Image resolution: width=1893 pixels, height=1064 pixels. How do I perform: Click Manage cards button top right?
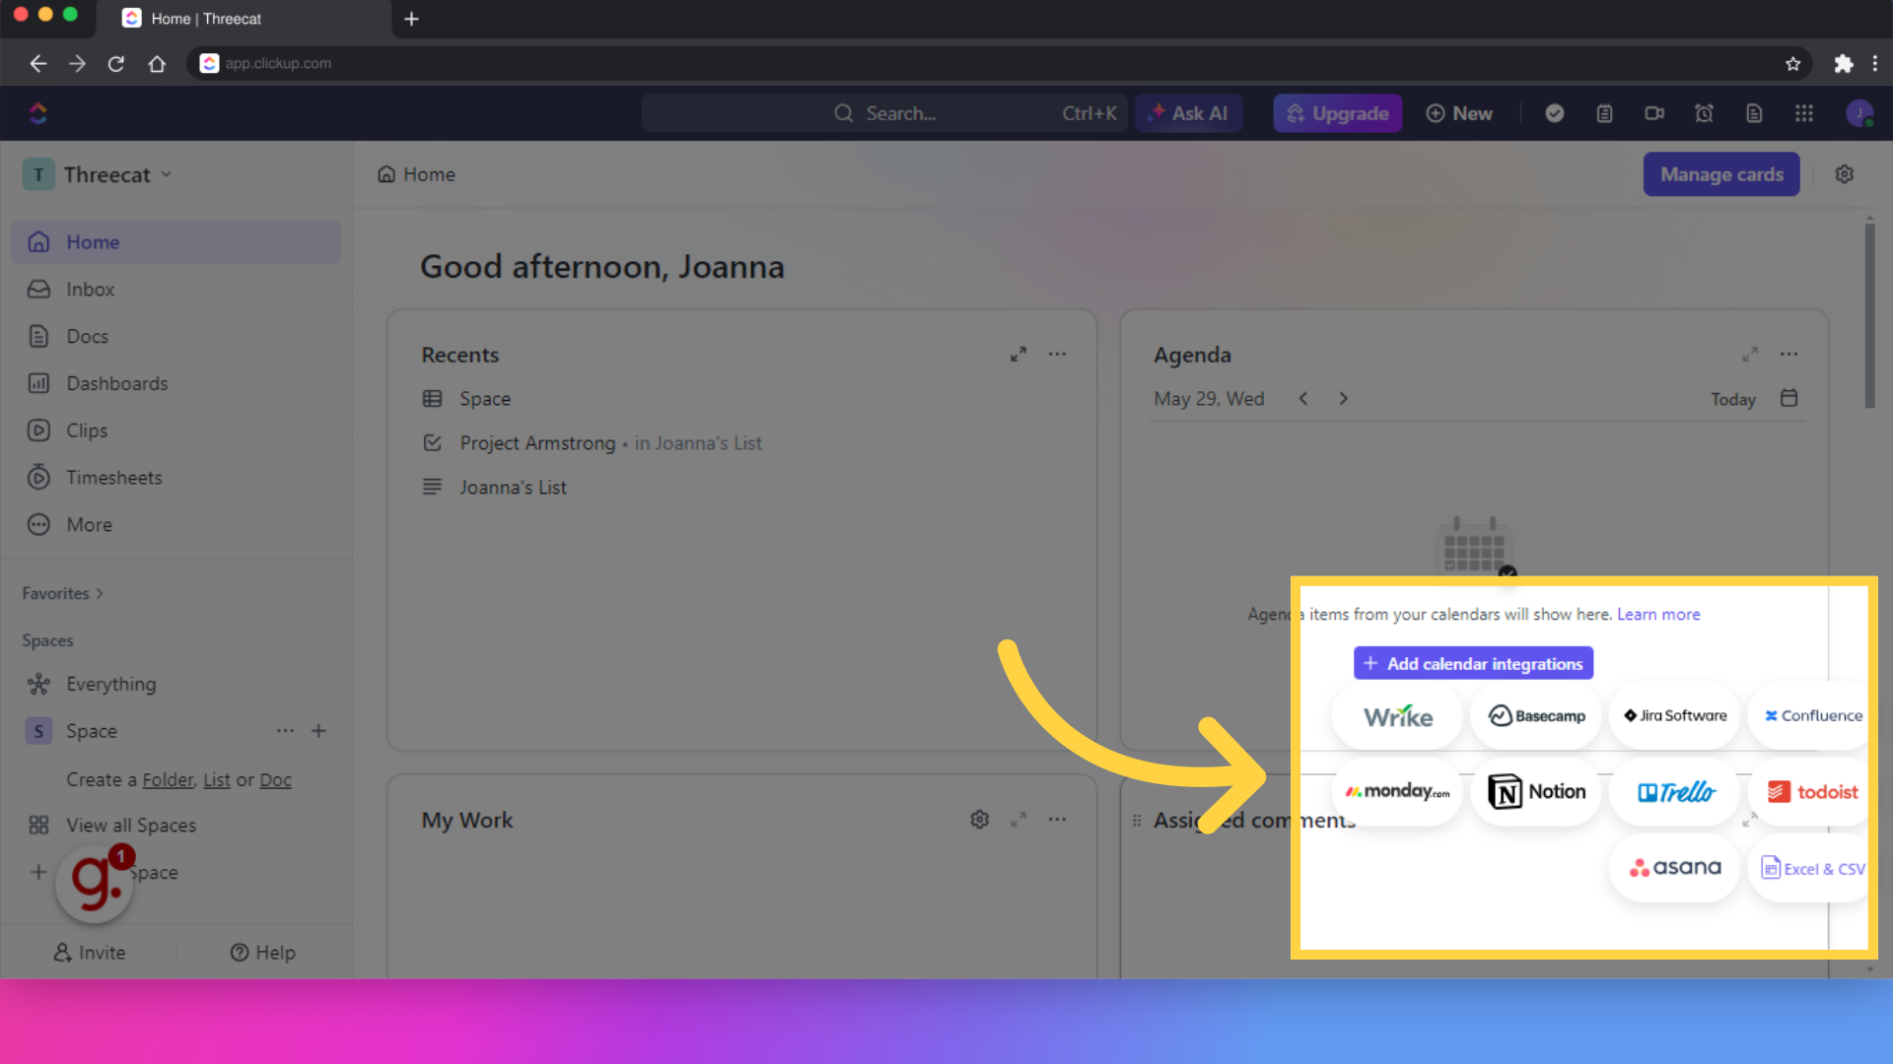pyautogui.click(x=1722, y=174)
